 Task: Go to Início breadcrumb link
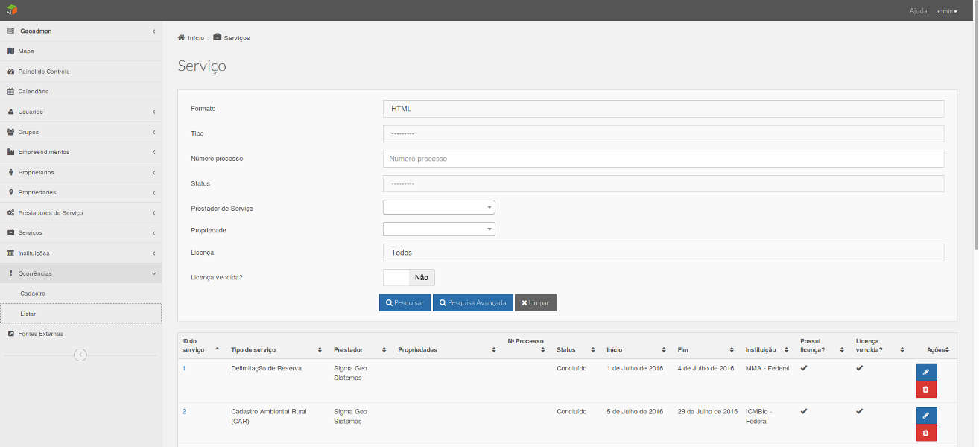[196, 38]
